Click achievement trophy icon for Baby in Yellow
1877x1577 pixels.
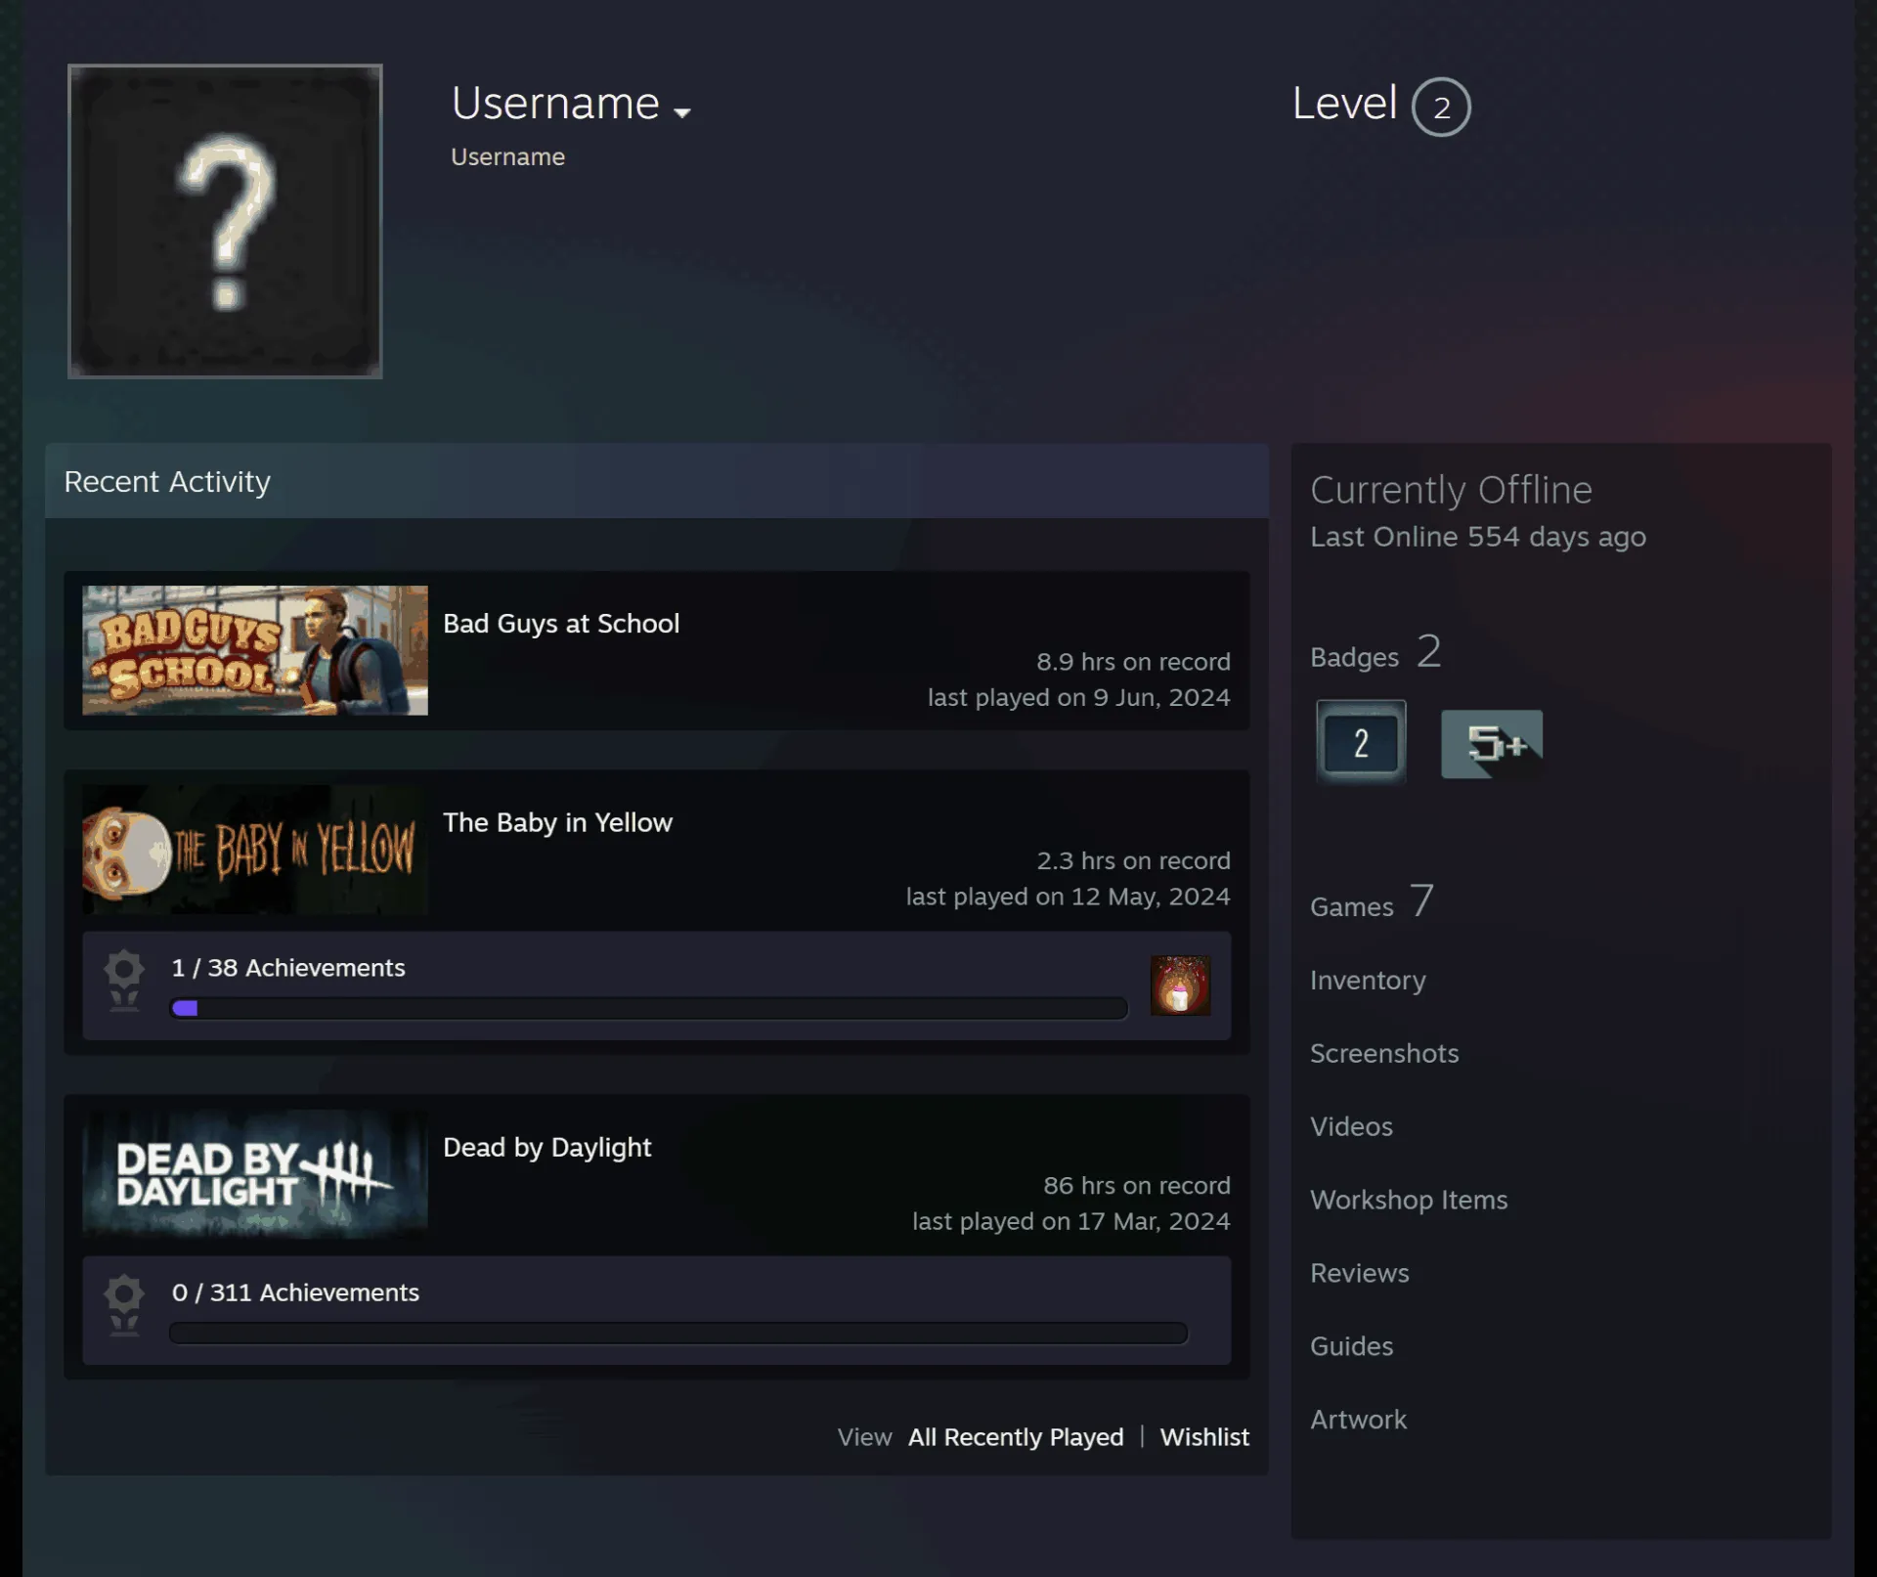pos(124,981)
